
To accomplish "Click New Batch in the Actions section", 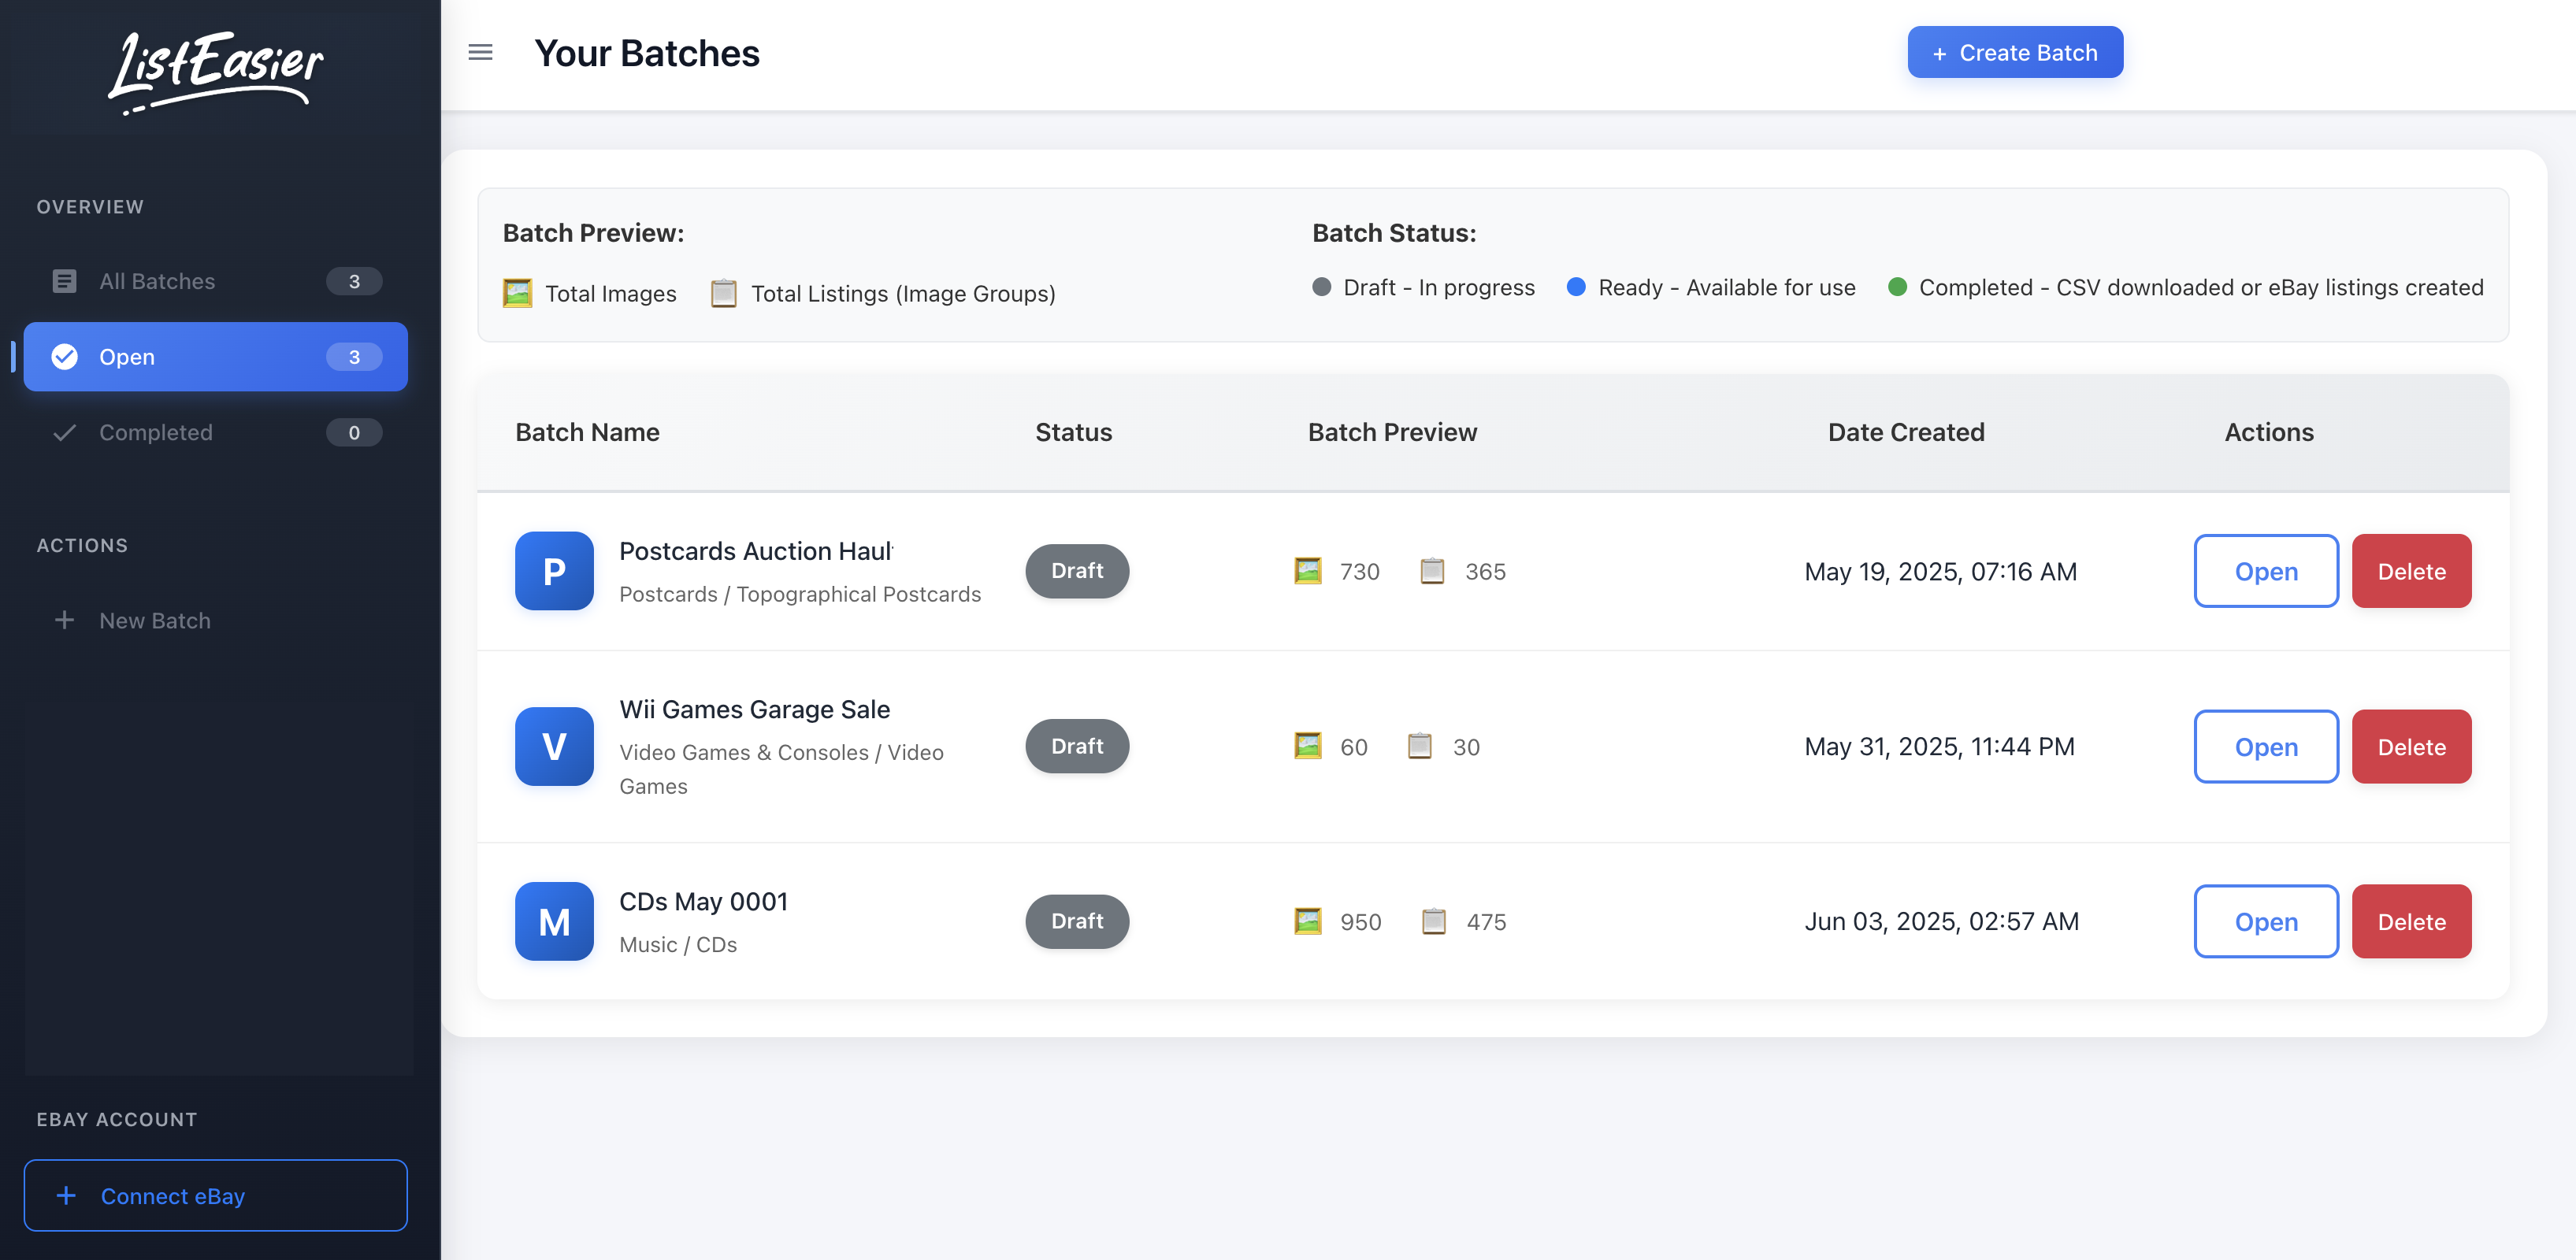I will pyautogui.click(x=154, y=620).
